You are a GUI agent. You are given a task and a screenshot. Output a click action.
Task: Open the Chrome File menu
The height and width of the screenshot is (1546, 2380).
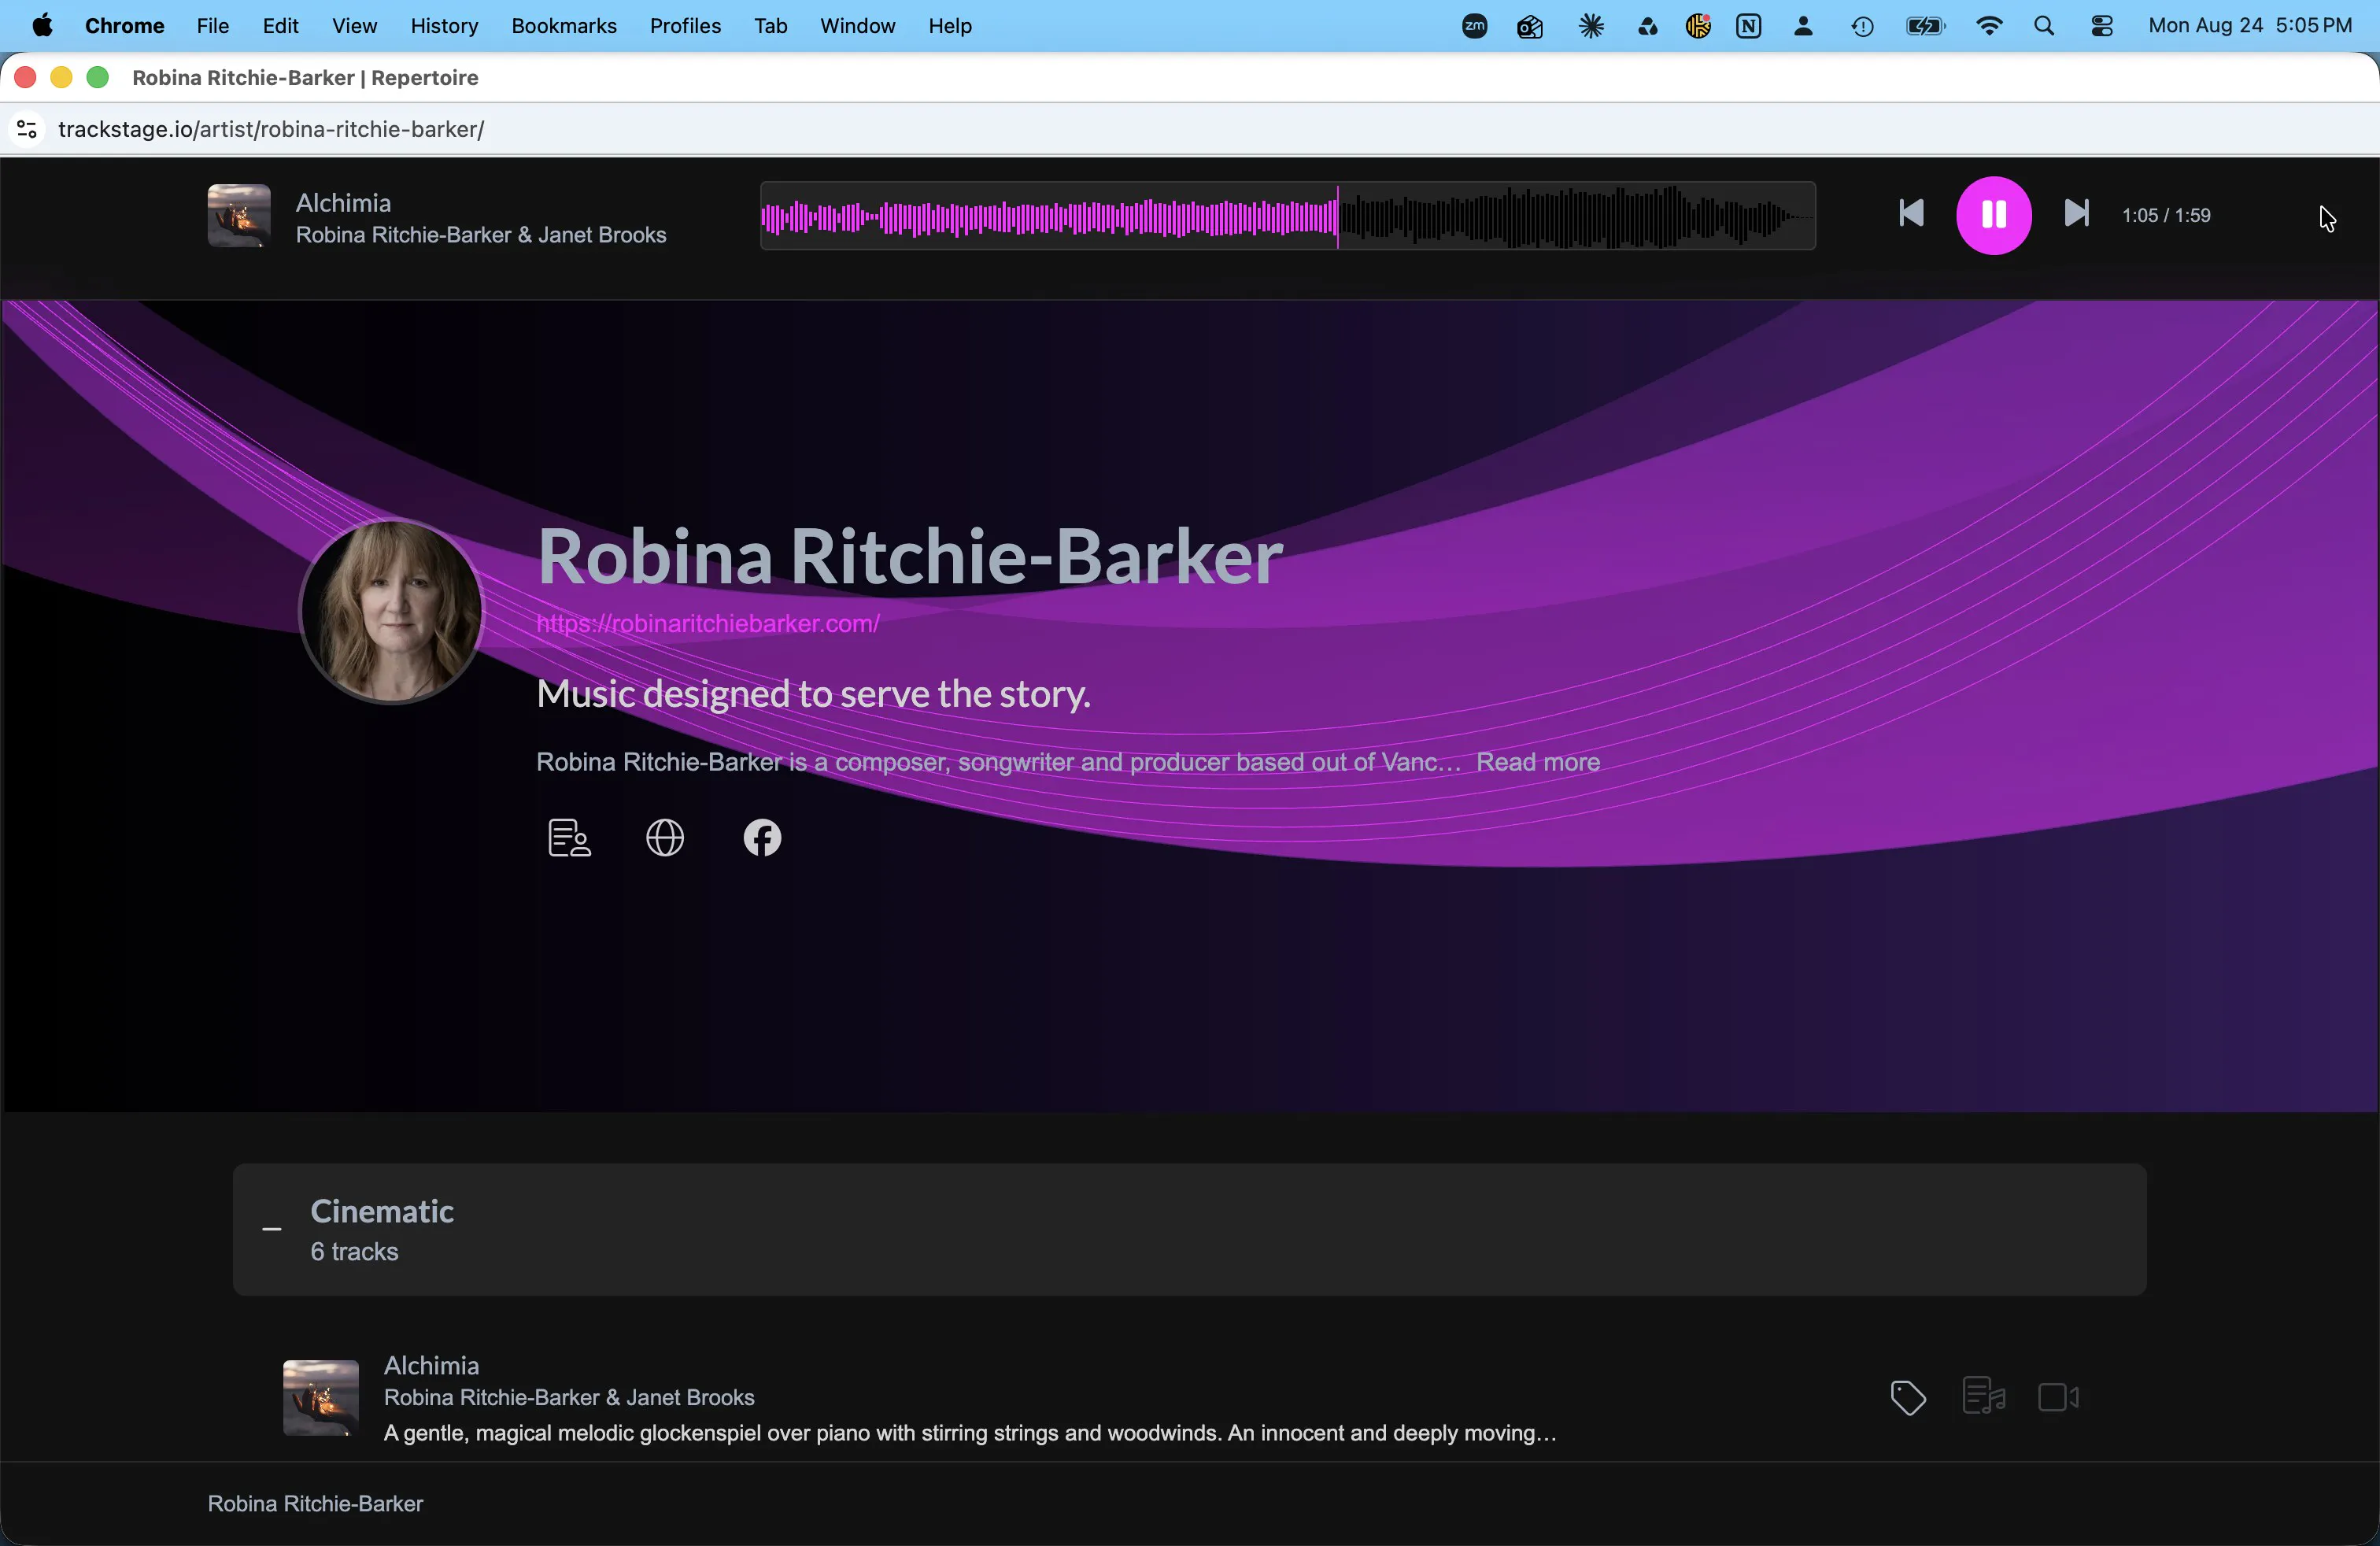coord(213,26)
